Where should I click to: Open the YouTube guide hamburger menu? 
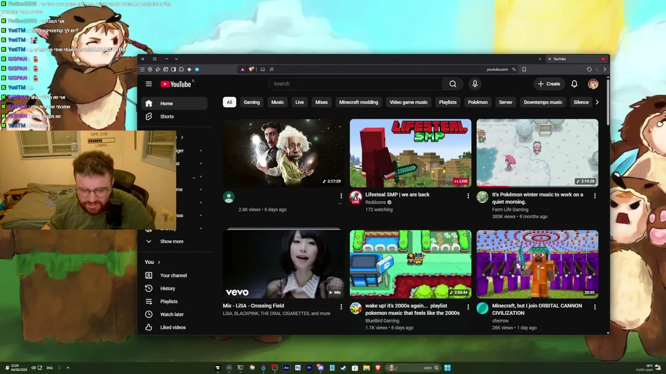click(x=149, y=84)
